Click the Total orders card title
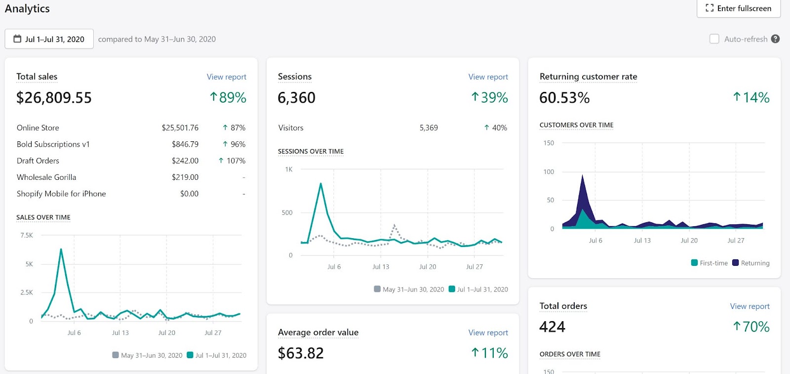The image size is (790, 374). coord(563,306)
